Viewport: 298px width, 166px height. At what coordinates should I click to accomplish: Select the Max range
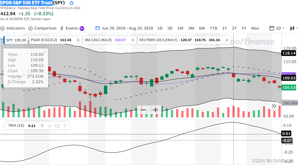click(255, 28)
